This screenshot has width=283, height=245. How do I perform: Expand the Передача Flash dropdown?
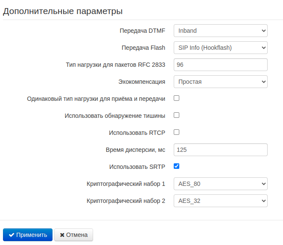pyautogui.click(x=220, y=48)
